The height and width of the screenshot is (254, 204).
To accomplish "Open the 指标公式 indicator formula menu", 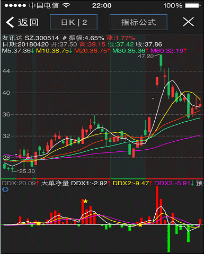I will pos(138,22).
